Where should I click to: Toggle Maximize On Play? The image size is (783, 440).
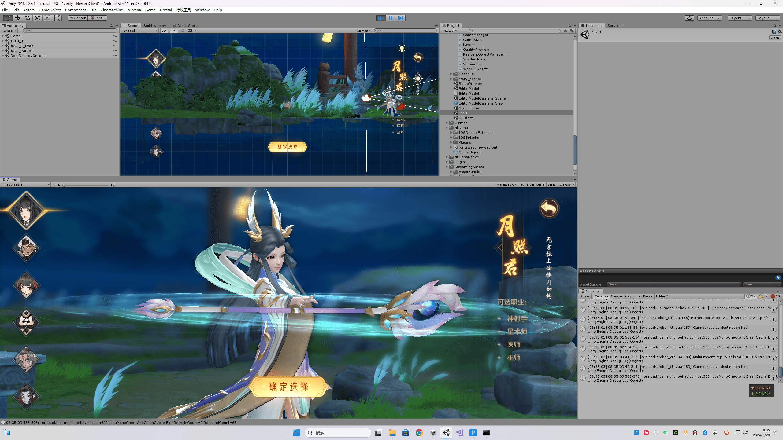(x=510, y=185)
